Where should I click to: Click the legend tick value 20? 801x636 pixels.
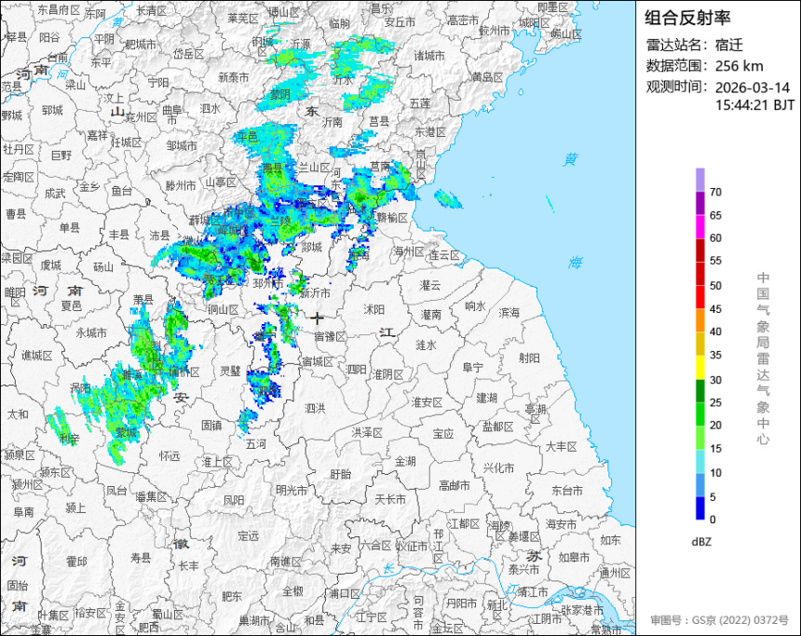click(x=715, y=425)
